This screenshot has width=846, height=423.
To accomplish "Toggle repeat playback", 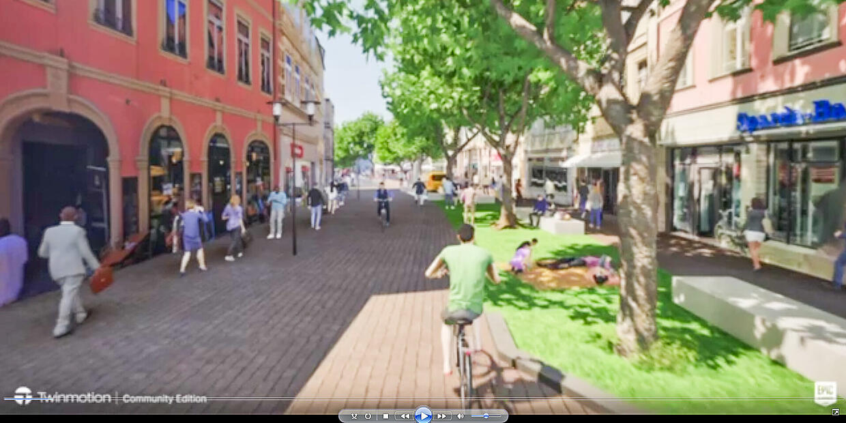I will [368, 415].
